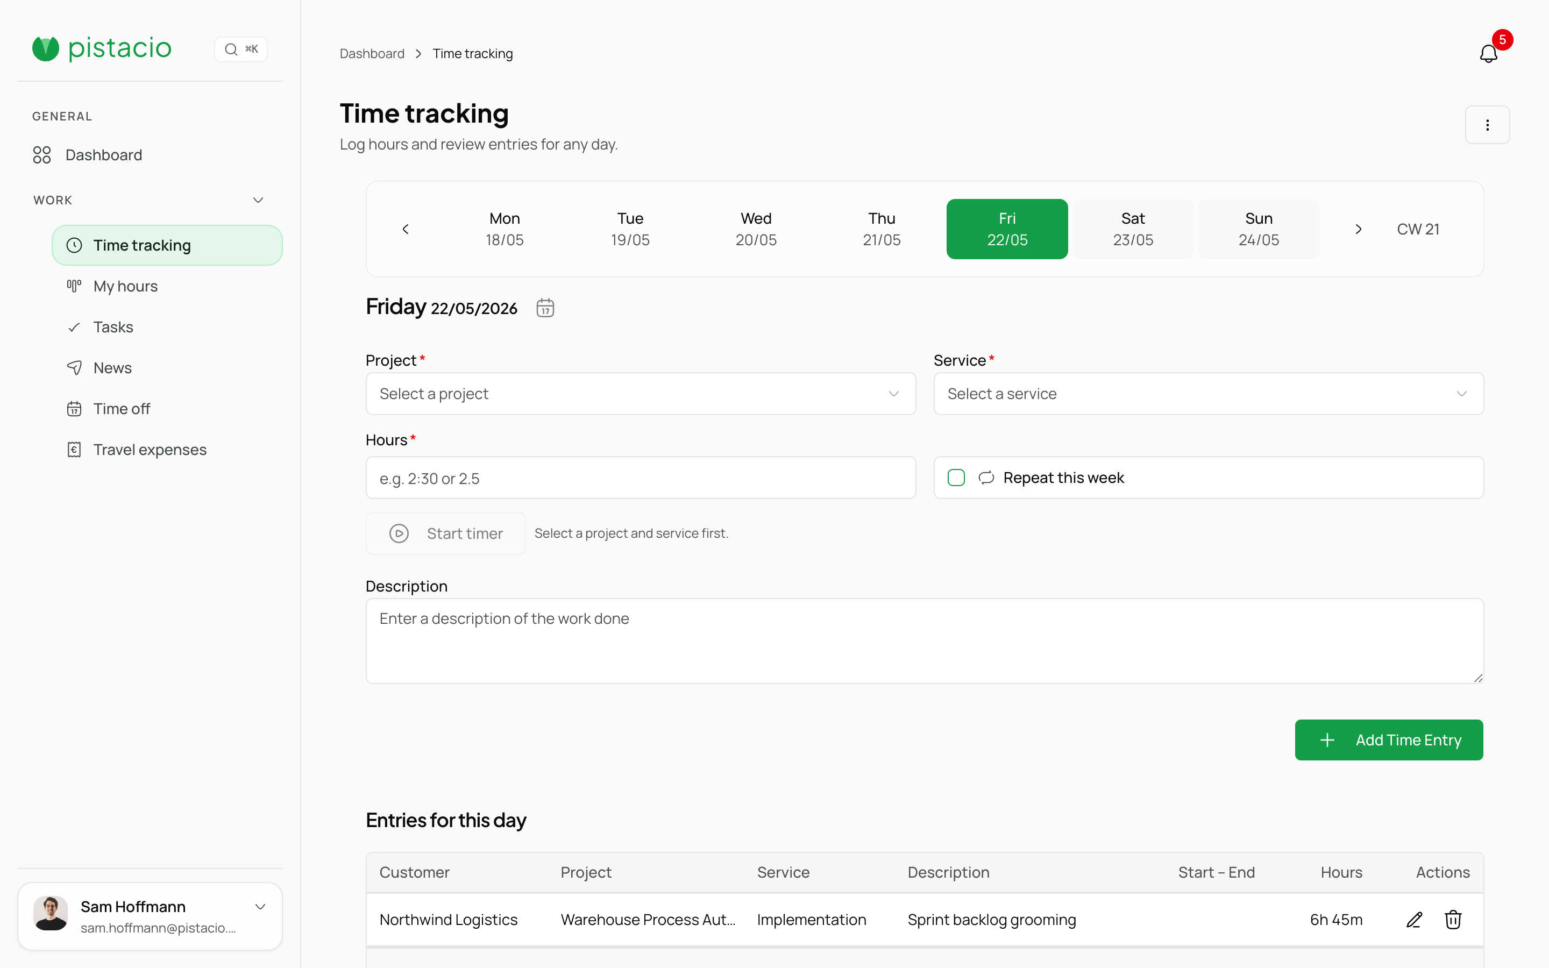Click the My hours chart icon
The width and height of the screenshot is (1549, 968).
tap(74, 286)
